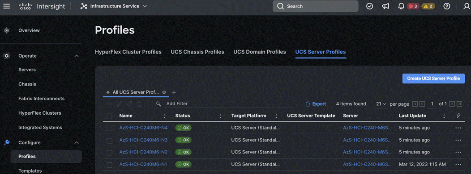The height and width of the screenshot is (174, 471).
Task: Switch to UCS Domain Profiles tab
Action: (260, 52)
